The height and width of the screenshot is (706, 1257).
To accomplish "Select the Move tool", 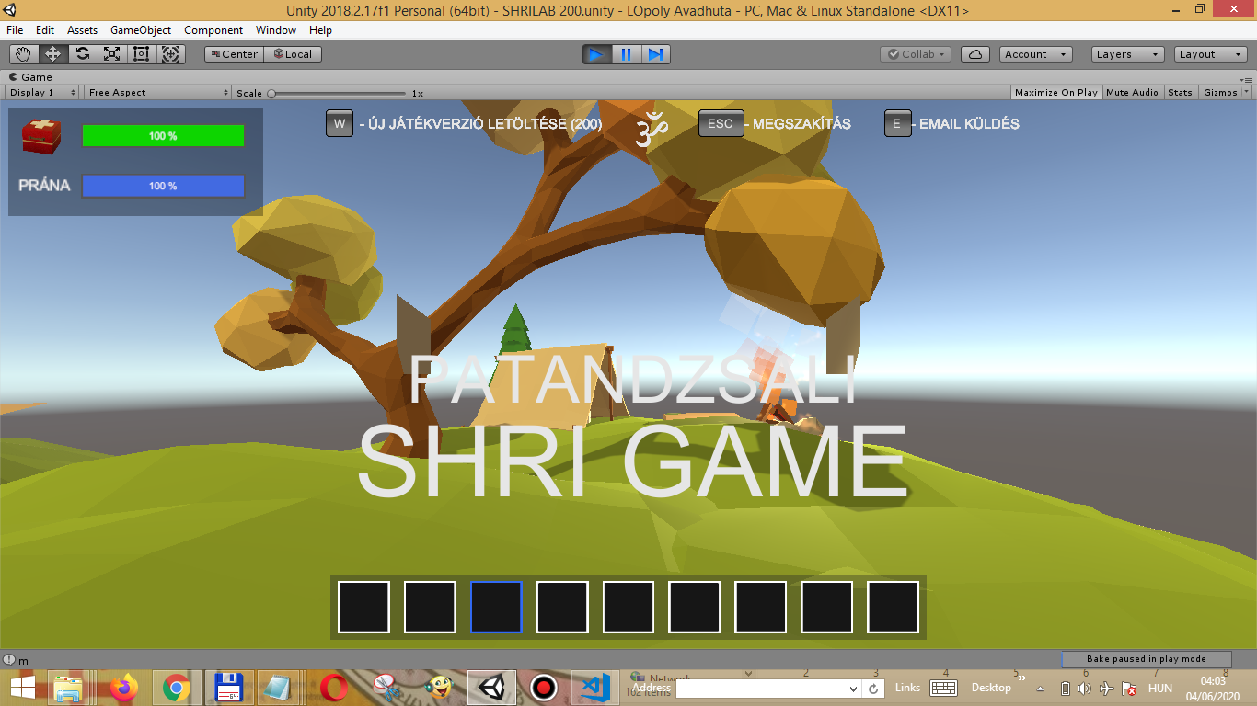I will (53, 54).
